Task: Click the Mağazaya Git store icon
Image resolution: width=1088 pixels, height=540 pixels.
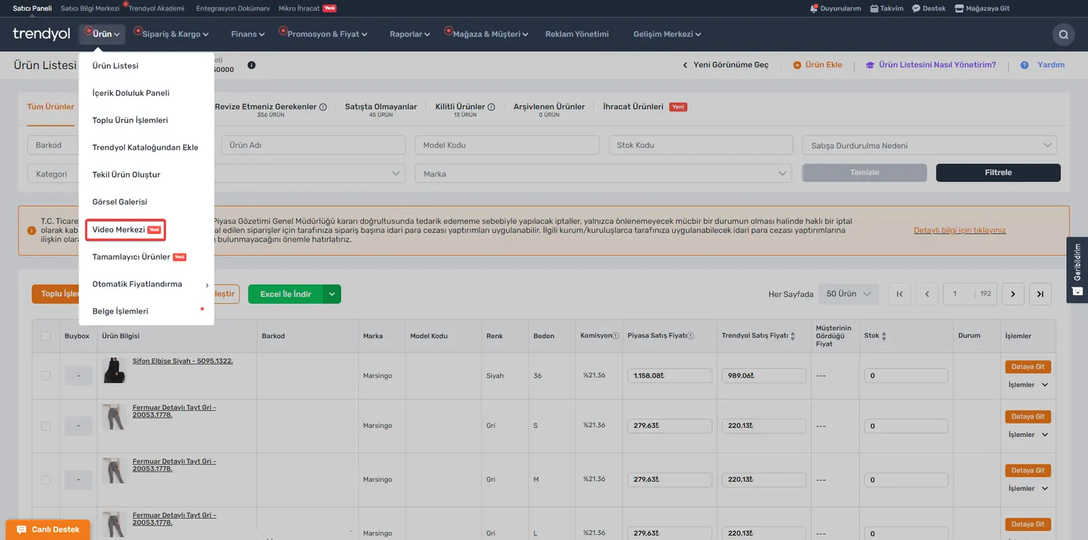Action: tap(959, 8)
